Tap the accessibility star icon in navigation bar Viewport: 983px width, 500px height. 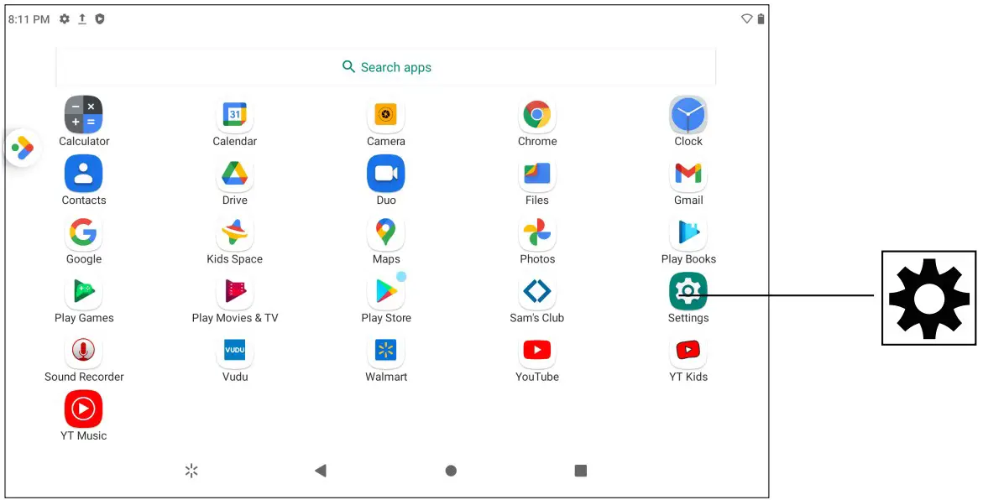pos(191,471)
